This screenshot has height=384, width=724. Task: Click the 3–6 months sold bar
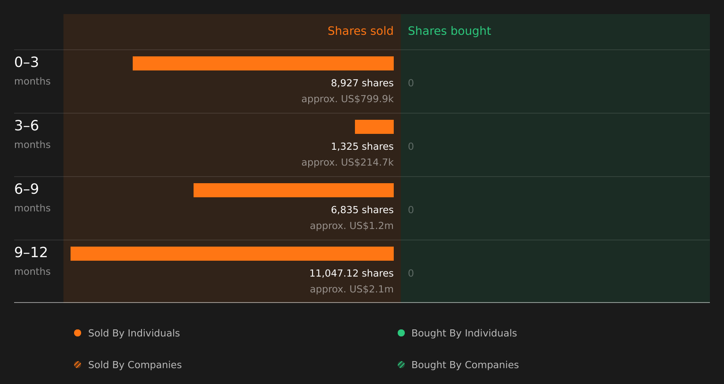tap(374, 127)
